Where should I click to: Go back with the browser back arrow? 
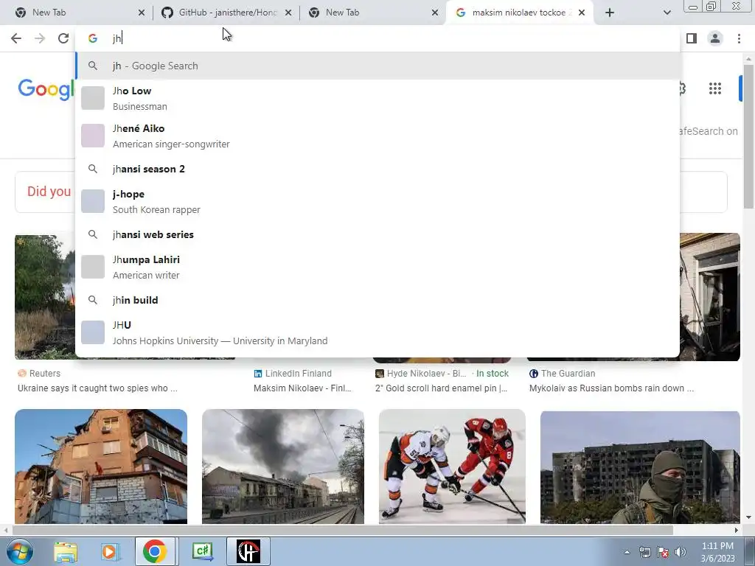point(16,38)
